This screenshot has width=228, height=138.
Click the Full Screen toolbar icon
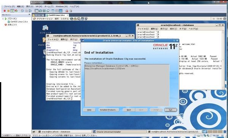[x=44, y=11]
